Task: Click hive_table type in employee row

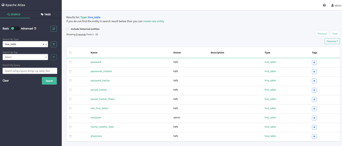Action: (x=270, y=118)
